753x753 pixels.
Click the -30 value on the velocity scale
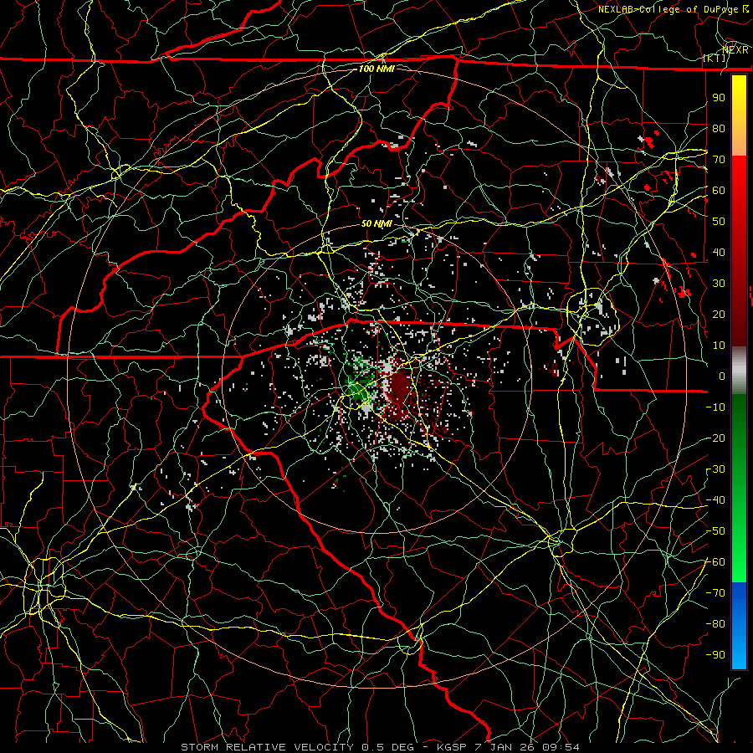point(715,469)
